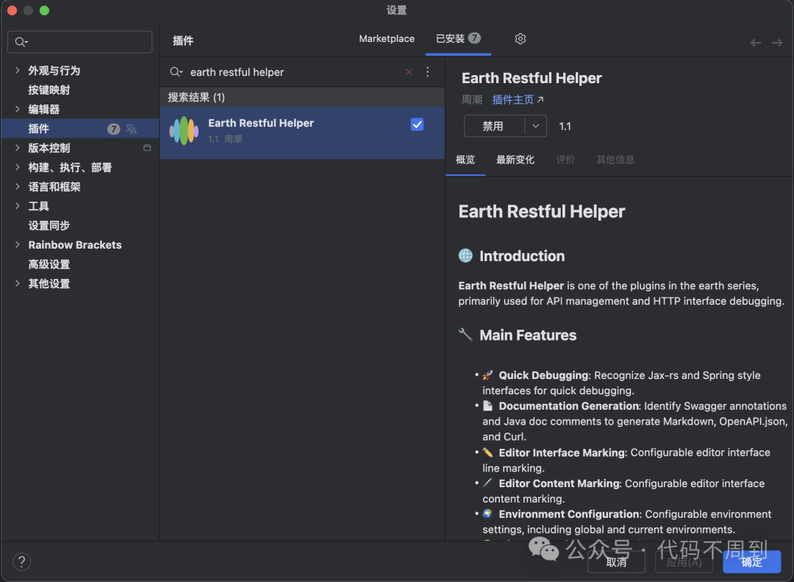Click the kebab menu beside plugin search
Screen dimensions: 794x582
pos(427,71)
